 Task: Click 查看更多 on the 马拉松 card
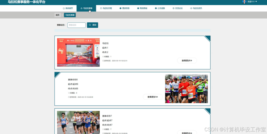pyautogui.click(x=187, y=61)
